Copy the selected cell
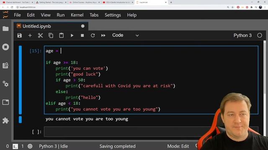The image size is (268, 150). pyautogui.click(x=51, y=35)
